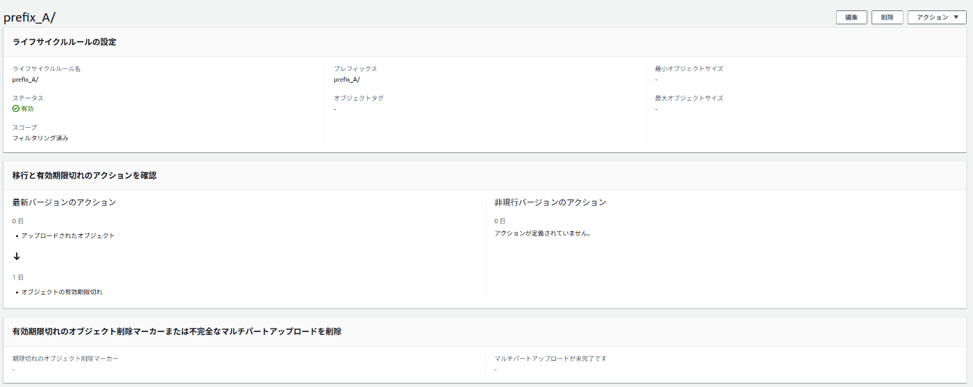Click the ステータス label
This screenshot has height=387, width=973.
tap(28, 98)
